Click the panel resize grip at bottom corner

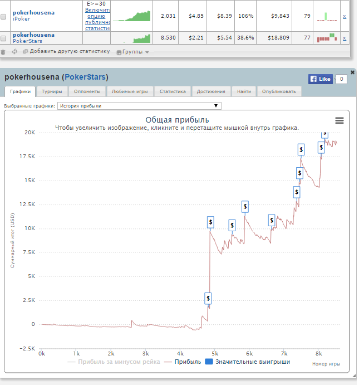coord(354,376)
